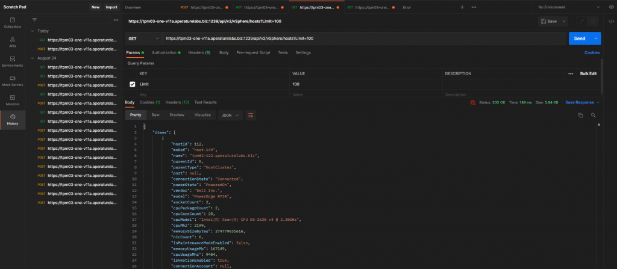Image resolution: width=617 pixels, height=269 pixels.
Task: Select the Headers (9) request tab
Action: click(199, 53)
